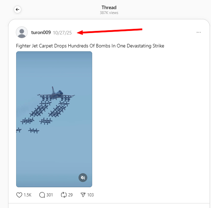Click the fighter jet inside the video

point(56,95)
